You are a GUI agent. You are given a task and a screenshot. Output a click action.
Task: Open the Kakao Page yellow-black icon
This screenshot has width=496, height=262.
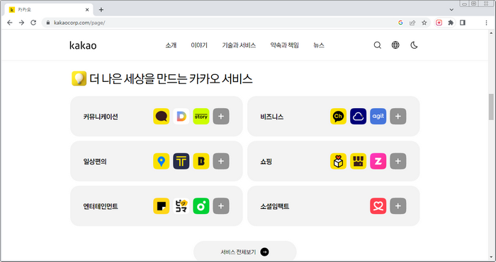point(162,206)
